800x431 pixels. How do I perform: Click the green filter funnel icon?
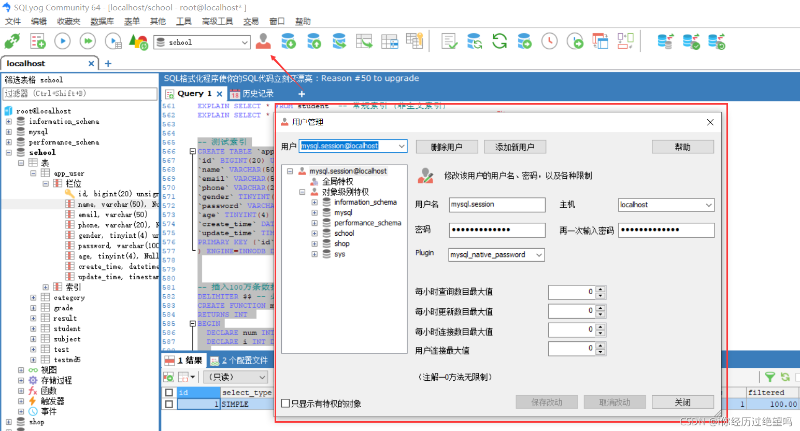tap(770, 377)
